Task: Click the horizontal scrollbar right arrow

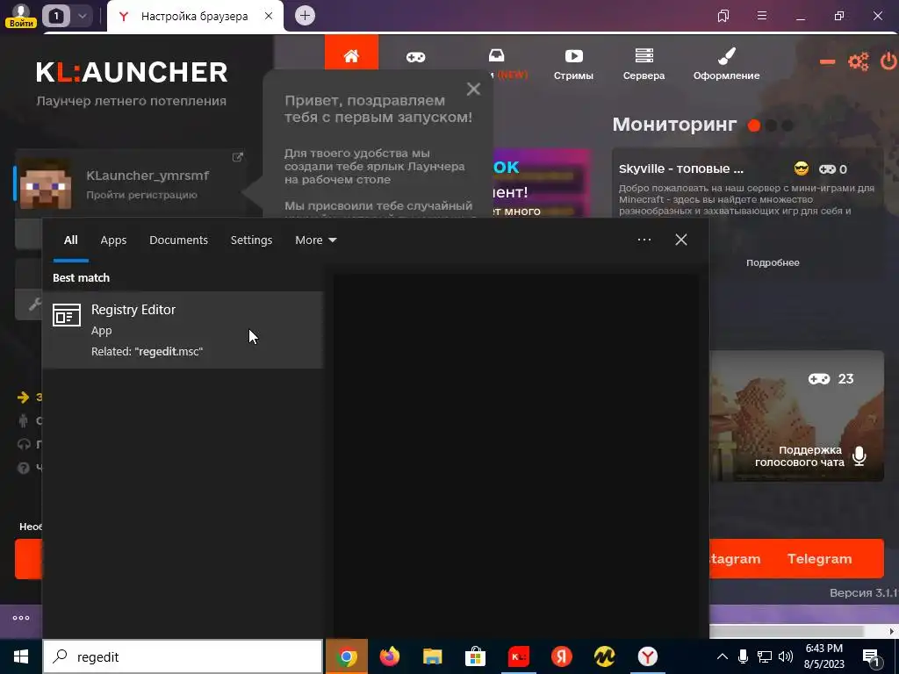Action: pos(892,632)
